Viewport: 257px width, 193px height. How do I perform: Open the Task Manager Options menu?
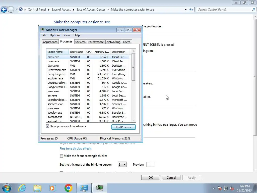click(x=55, y=35)
